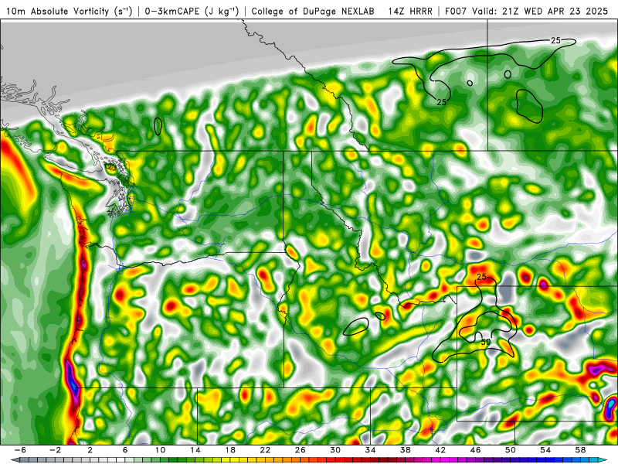Click the '0-3kmCAPE (J kg⁻¹)' title text

coord(192,12)
